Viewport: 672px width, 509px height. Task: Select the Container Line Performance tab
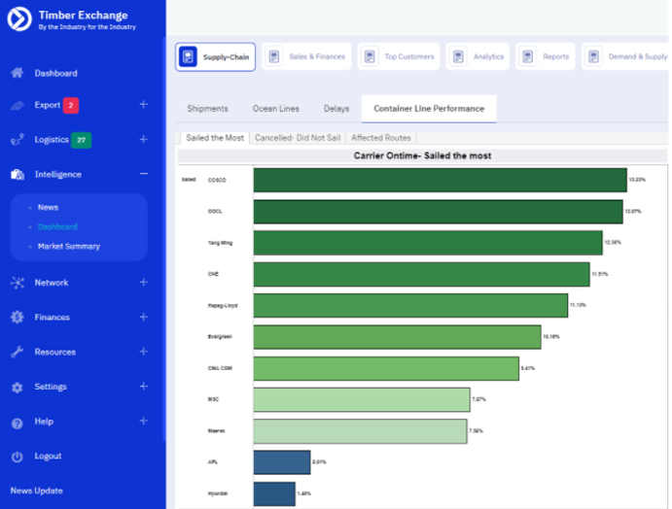[429, 109]
